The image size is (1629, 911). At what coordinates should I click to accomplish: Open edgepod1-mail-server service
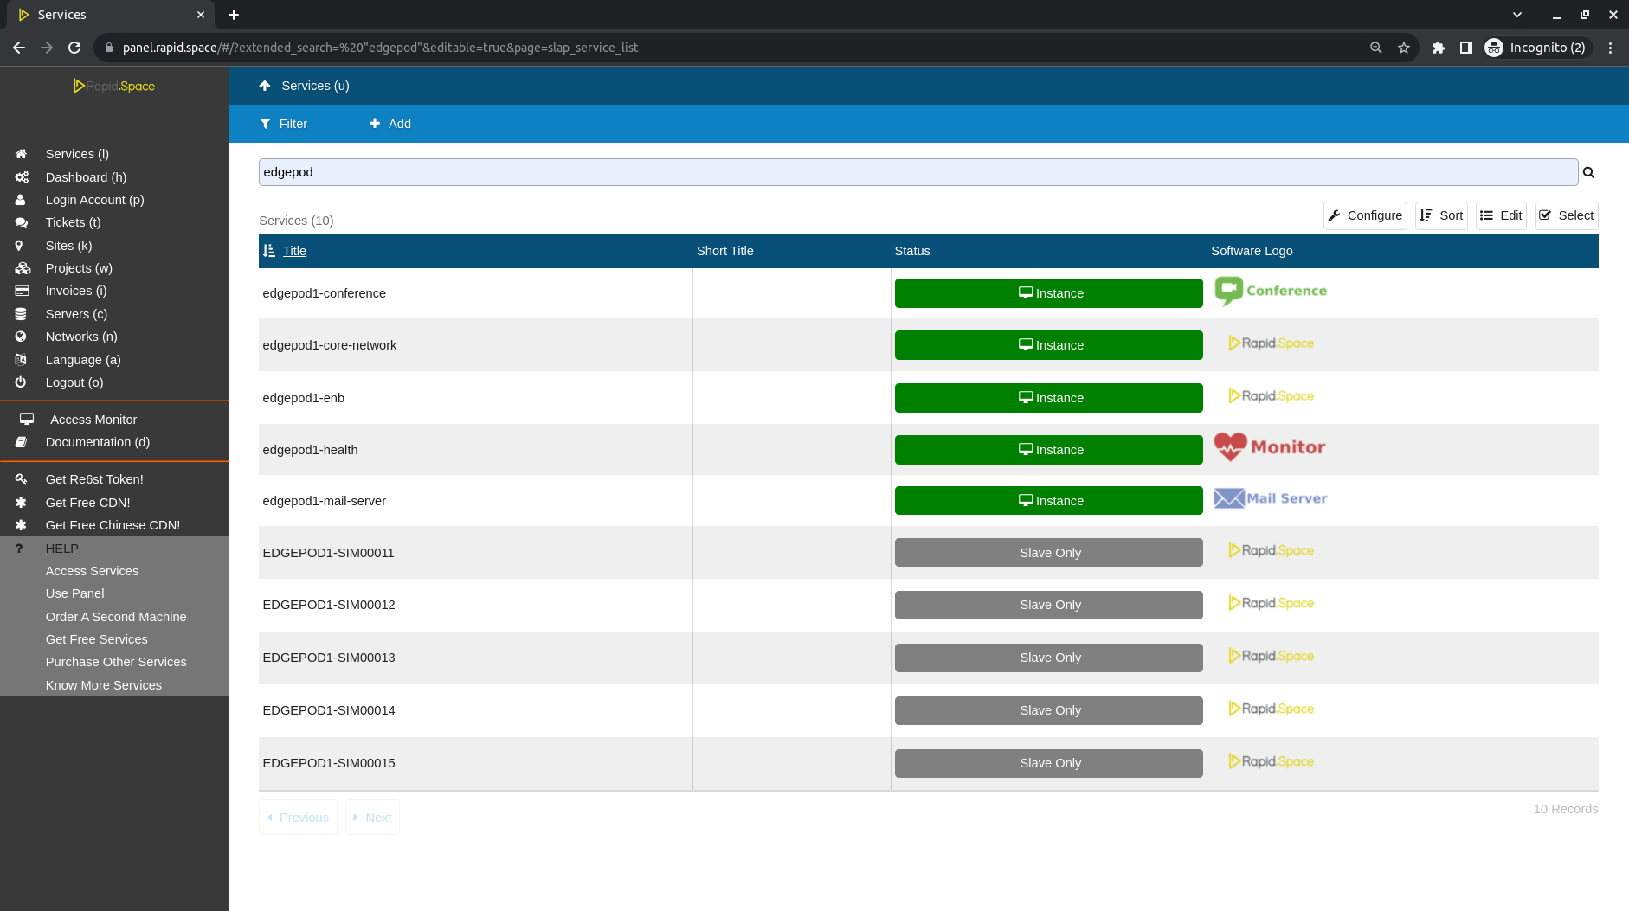[x=325, y=501]
